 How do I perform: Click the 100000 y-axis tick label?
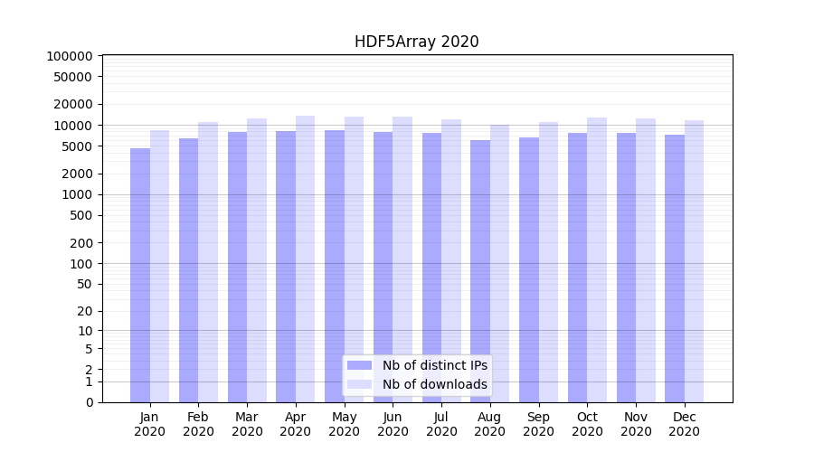click(x=69, y=56)
